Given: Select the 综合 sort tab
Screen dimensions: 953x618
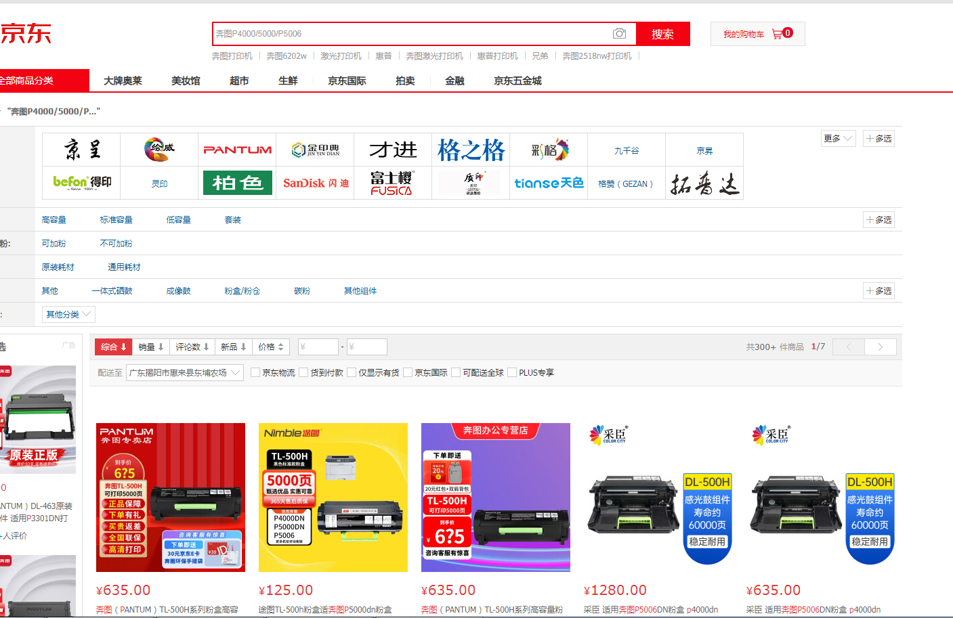Looking at the screenshot, I should [x=113, y=347].
